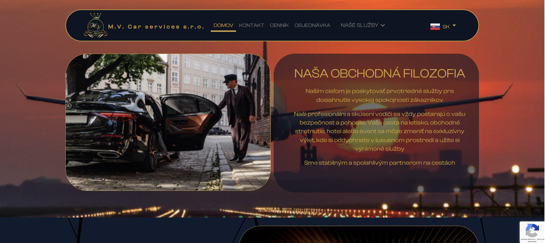Click the "Naším cieľom je poskytovať" paragraph
The image size is (545, 243).
tap(380, 96)
